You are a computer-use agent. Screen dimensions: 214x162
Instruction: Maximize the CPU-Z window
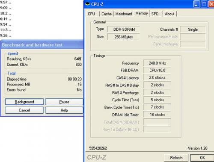(204, 4)
